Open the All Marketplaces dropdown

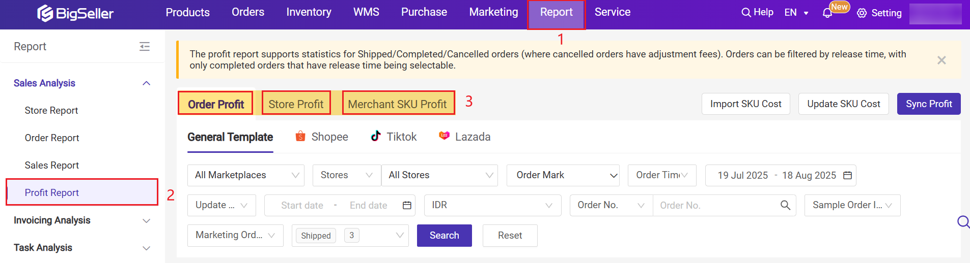pos(245,175)
